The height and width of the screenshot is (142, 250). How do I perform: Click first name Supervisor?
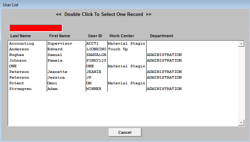click(x=60, y=44)
